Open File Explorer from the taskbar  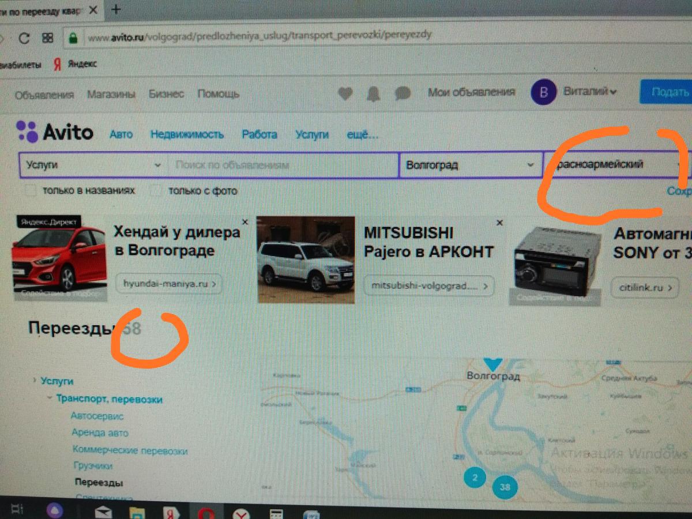137,512
